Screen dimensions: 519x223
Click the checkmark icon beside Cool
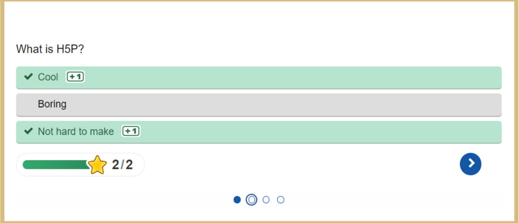[x=28, y=77]
